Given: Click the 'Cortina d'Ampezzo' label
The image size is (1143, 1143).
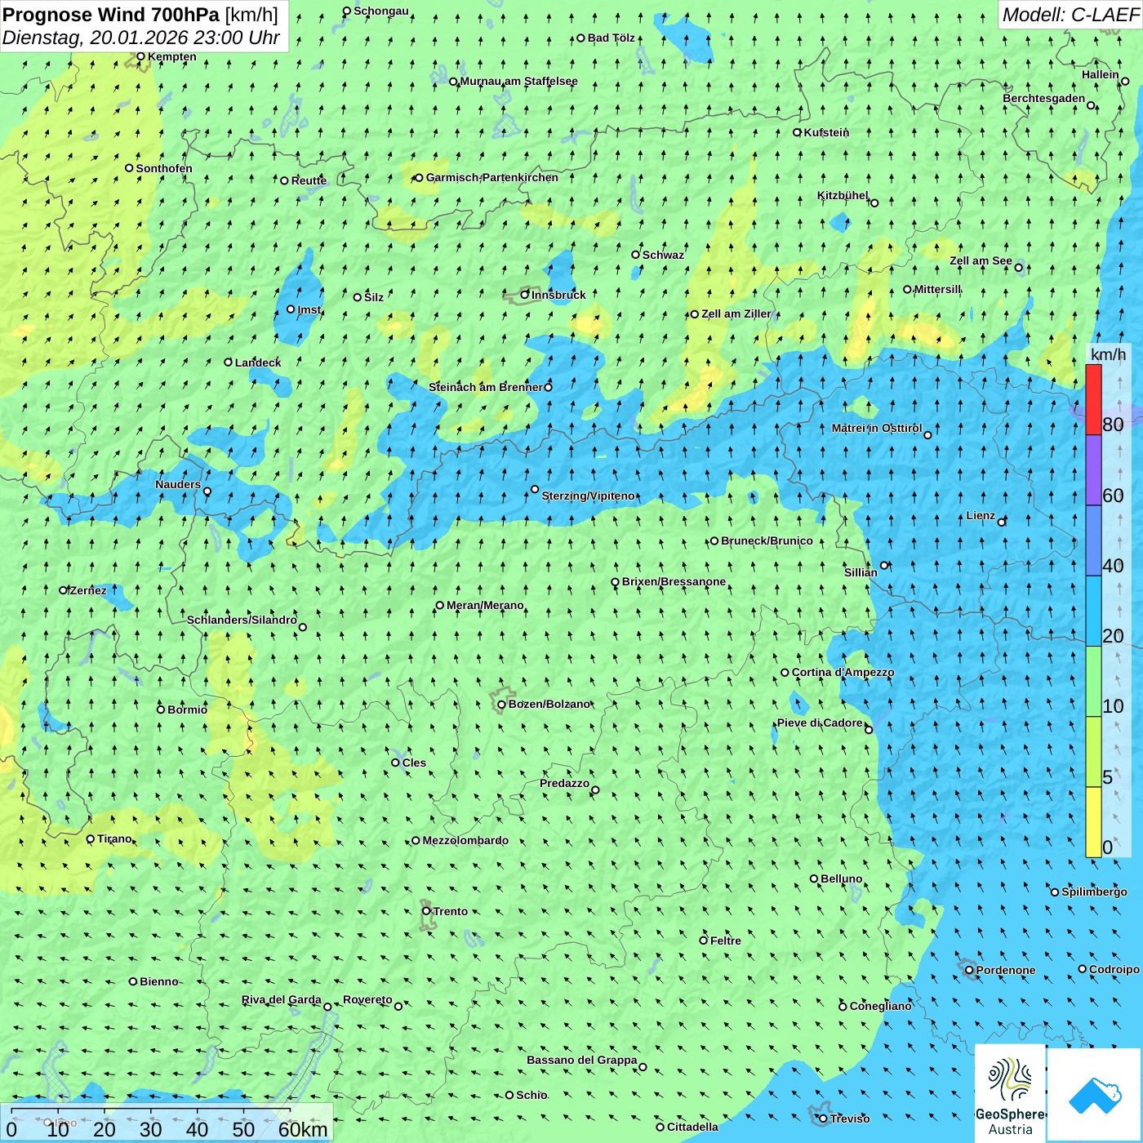Looking at the screenshot, I should point(843,672).
